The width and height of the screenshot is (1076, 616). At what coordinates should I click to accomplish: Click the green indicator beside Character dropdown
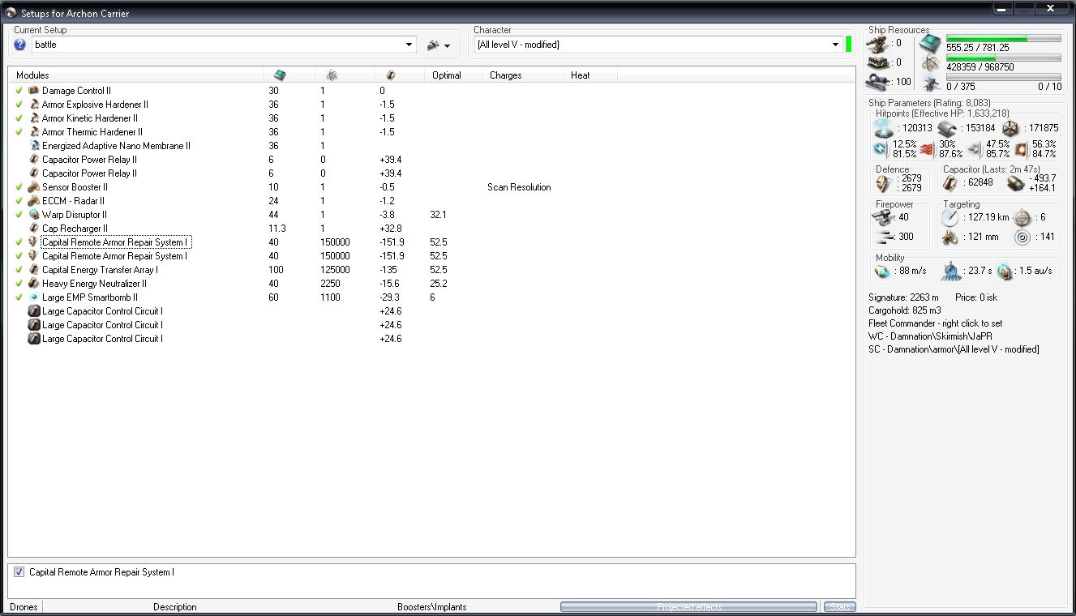pos(848,44)
